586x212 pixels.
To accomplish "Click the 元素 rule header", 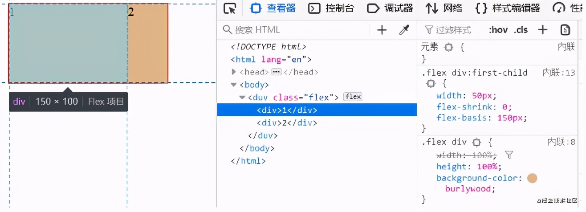I will (430, 47).
